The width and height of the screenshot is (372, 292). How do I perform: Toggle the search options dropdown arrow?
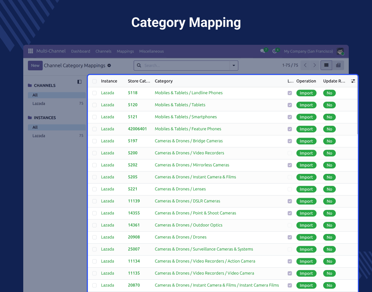(234, 65)
